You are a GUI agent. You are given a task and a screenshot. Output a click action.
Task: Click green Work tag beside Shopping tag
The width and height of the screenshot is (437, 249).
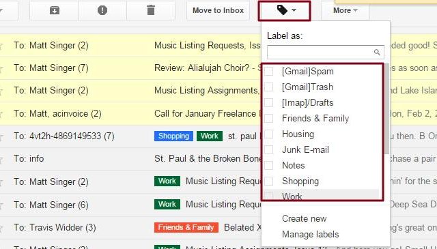coord(210,136)
